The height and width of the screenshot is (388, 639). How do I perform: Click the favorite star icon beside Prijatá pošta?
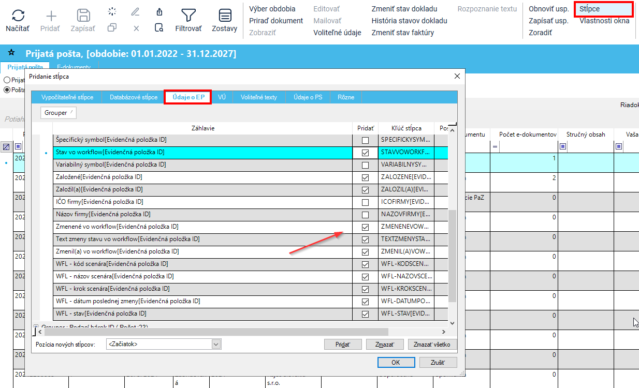point(11,53)
